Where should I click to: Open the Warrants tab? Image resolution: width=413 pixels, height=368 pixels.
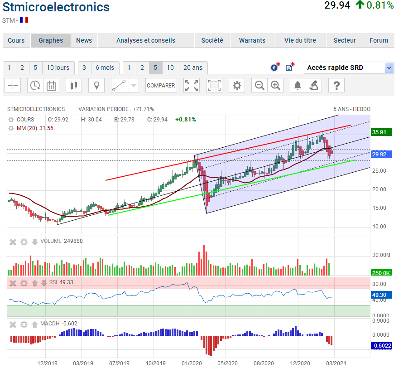[252, 40]
